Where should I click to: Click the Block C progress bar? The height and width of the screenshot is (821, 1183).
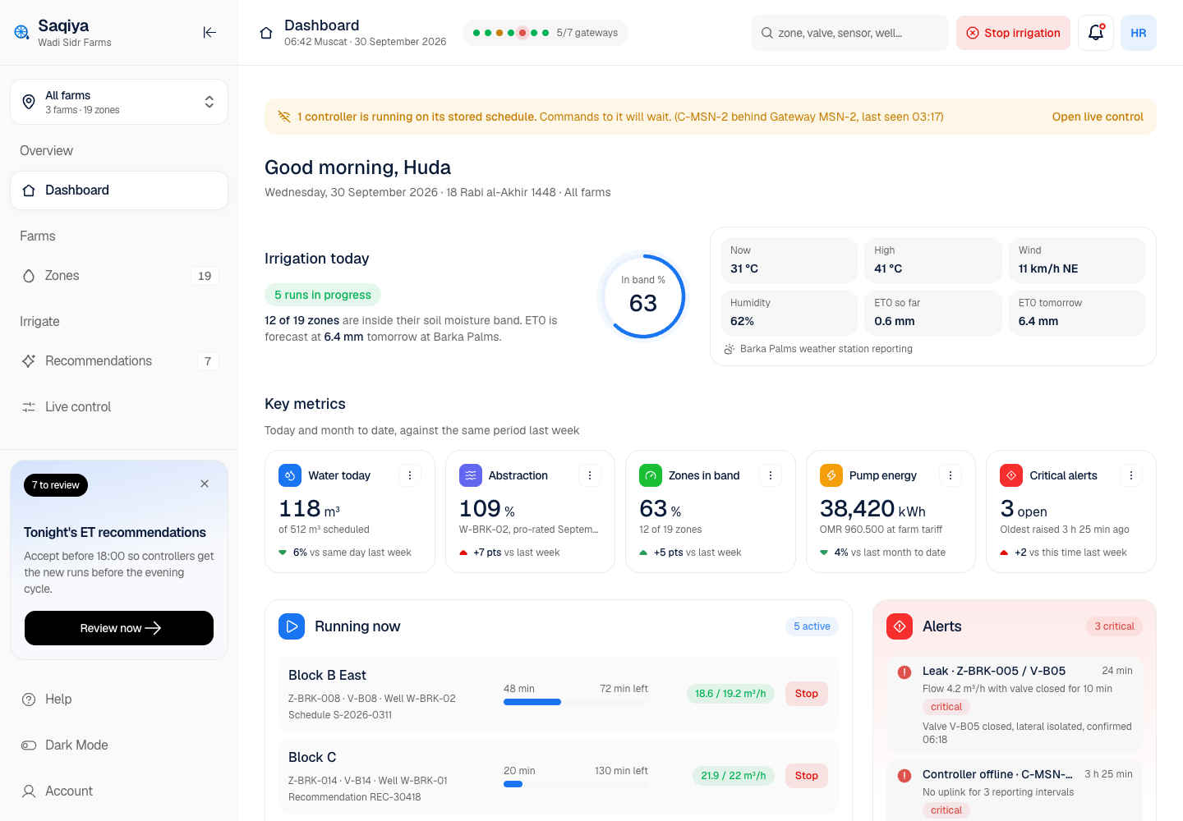coord(576,784)
